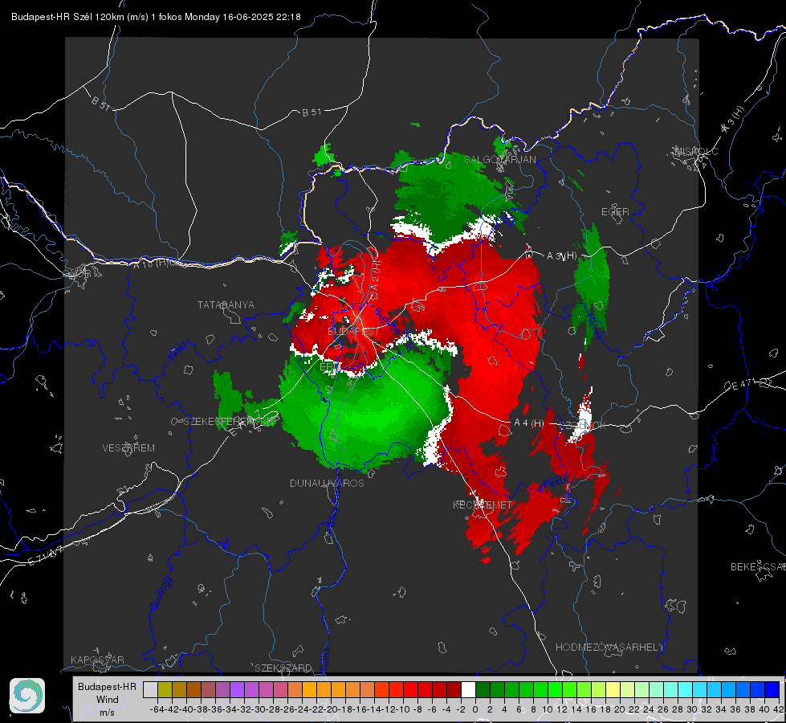Image resolution: width=786 pixels, height=723 pixels.
Task: Select the HÓDMEZŐVÁSÁRHELY city label
Action: point(609,647)
